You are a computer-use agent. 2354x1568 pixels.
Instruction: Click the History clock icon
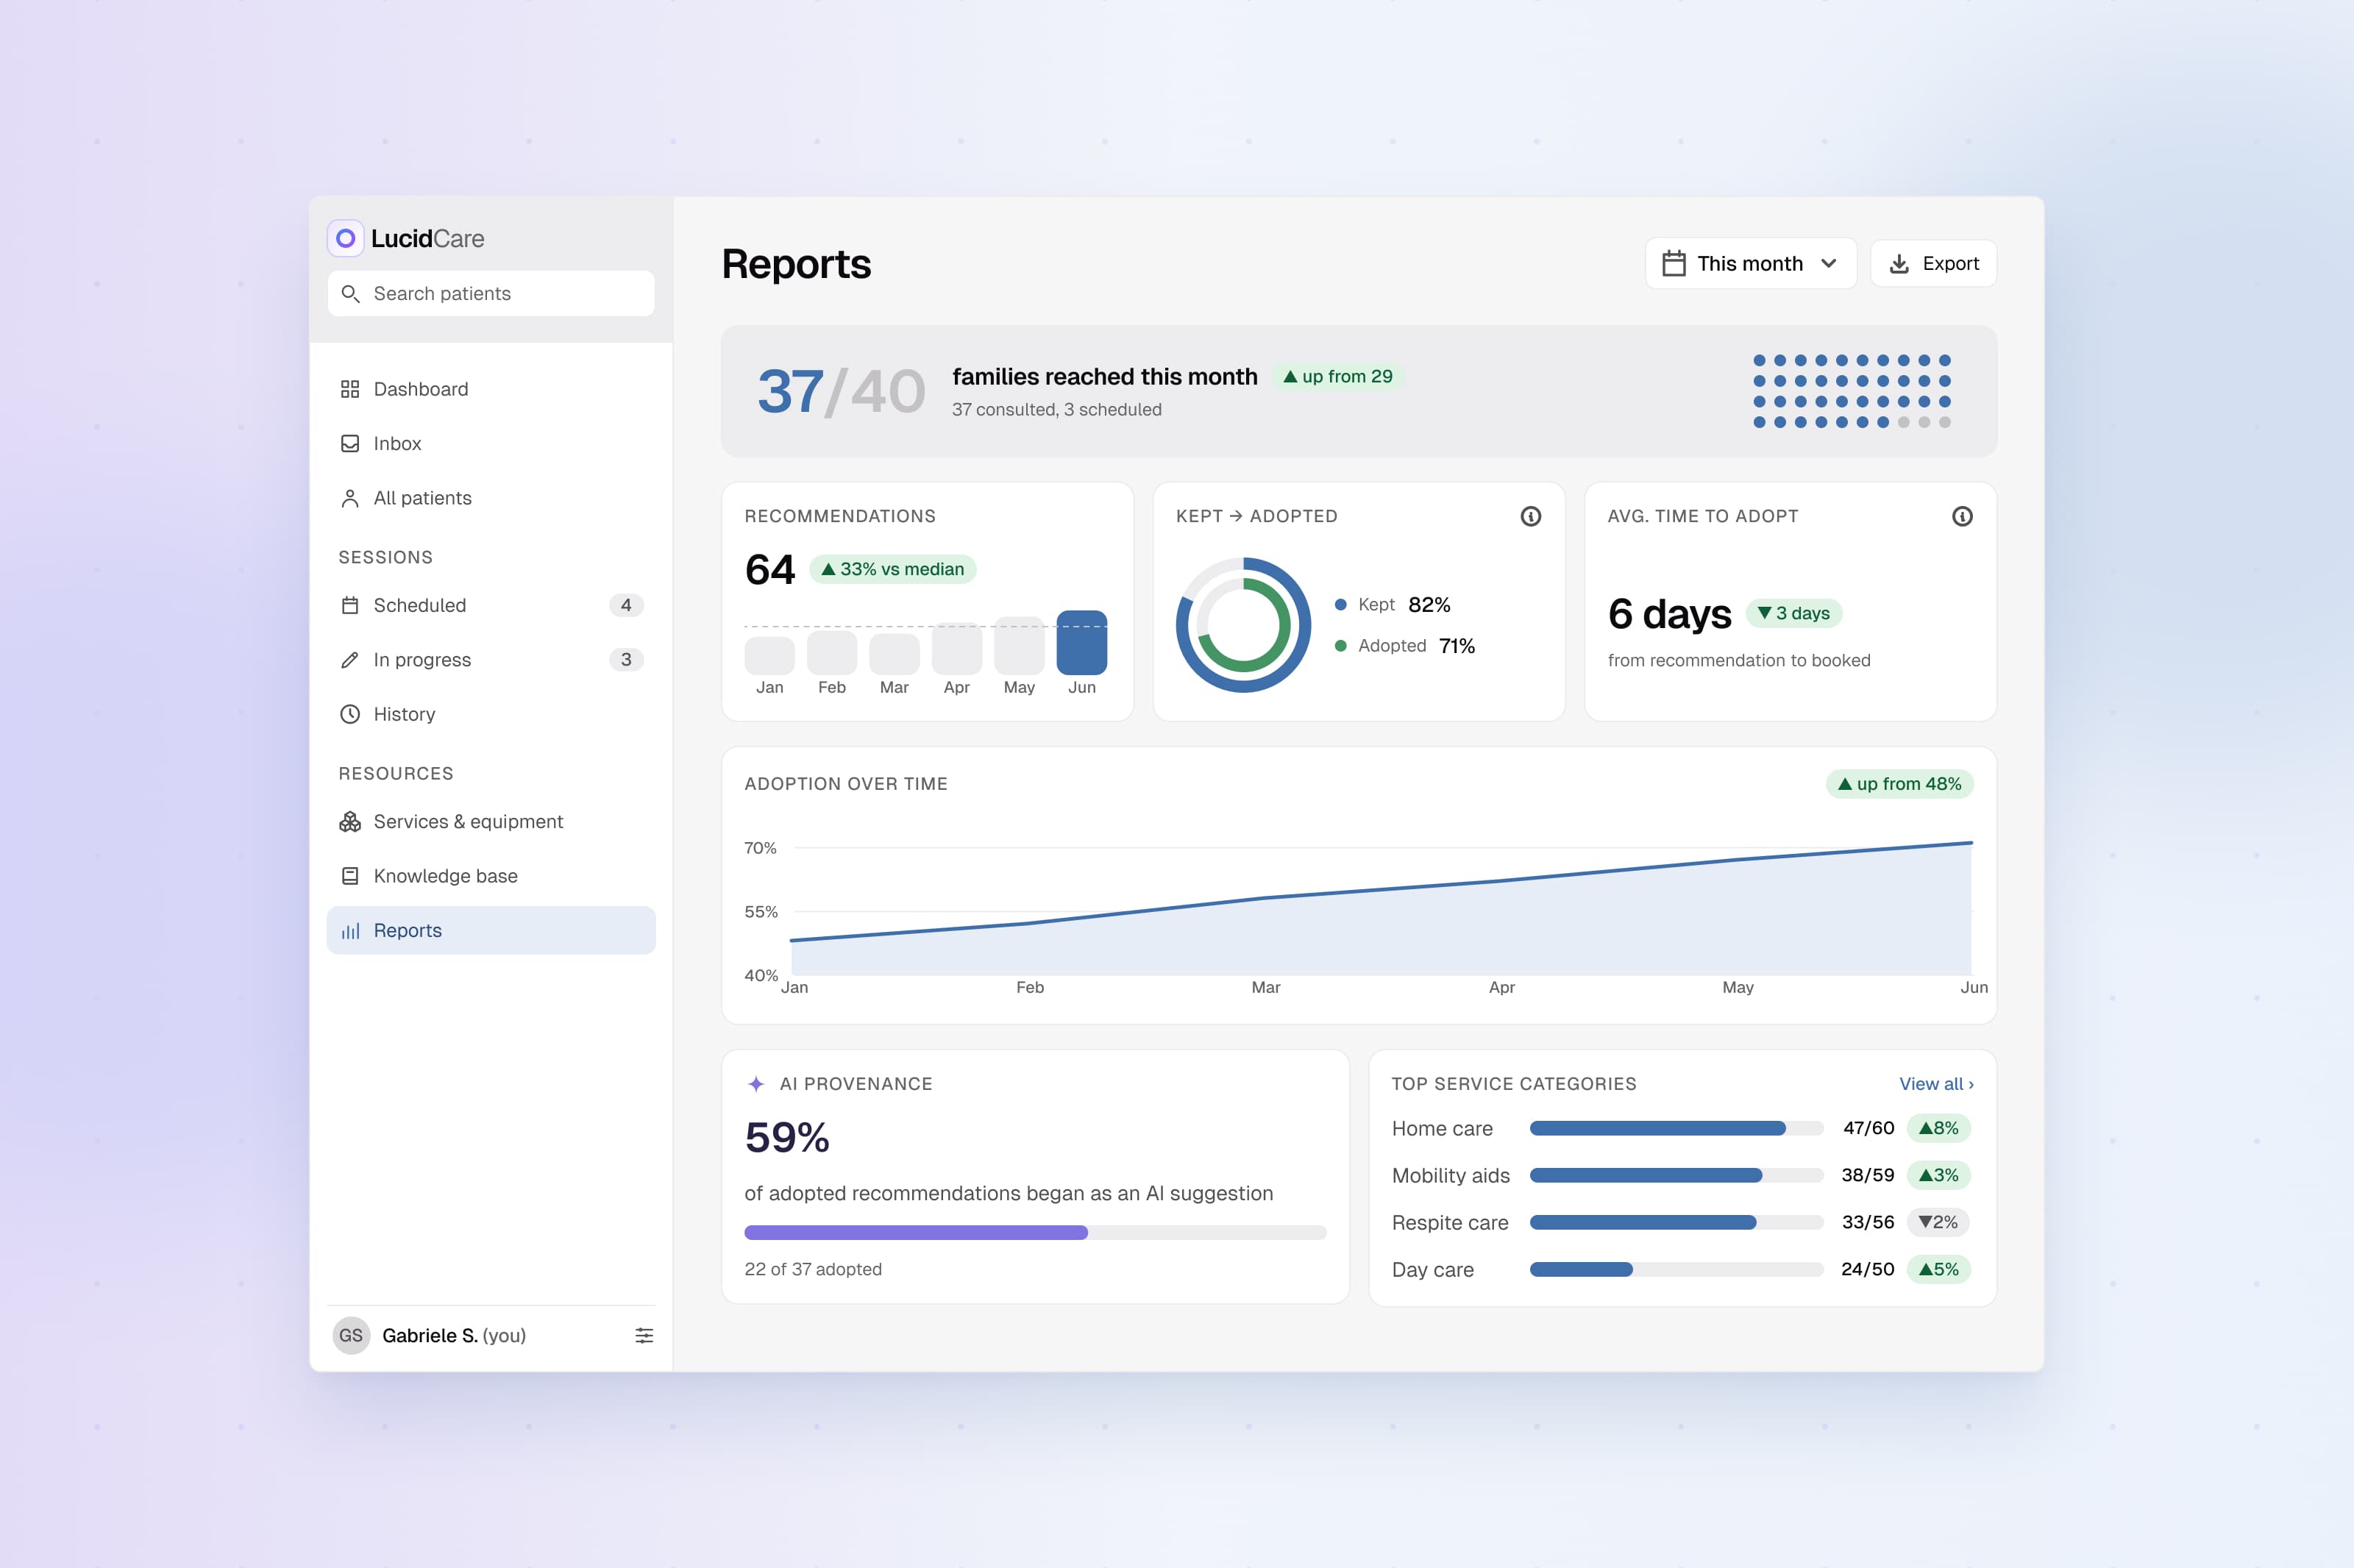pos(350,714)
